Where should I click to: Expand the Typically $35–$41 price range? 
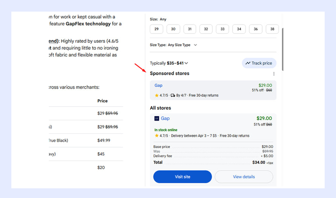point(186,63)
